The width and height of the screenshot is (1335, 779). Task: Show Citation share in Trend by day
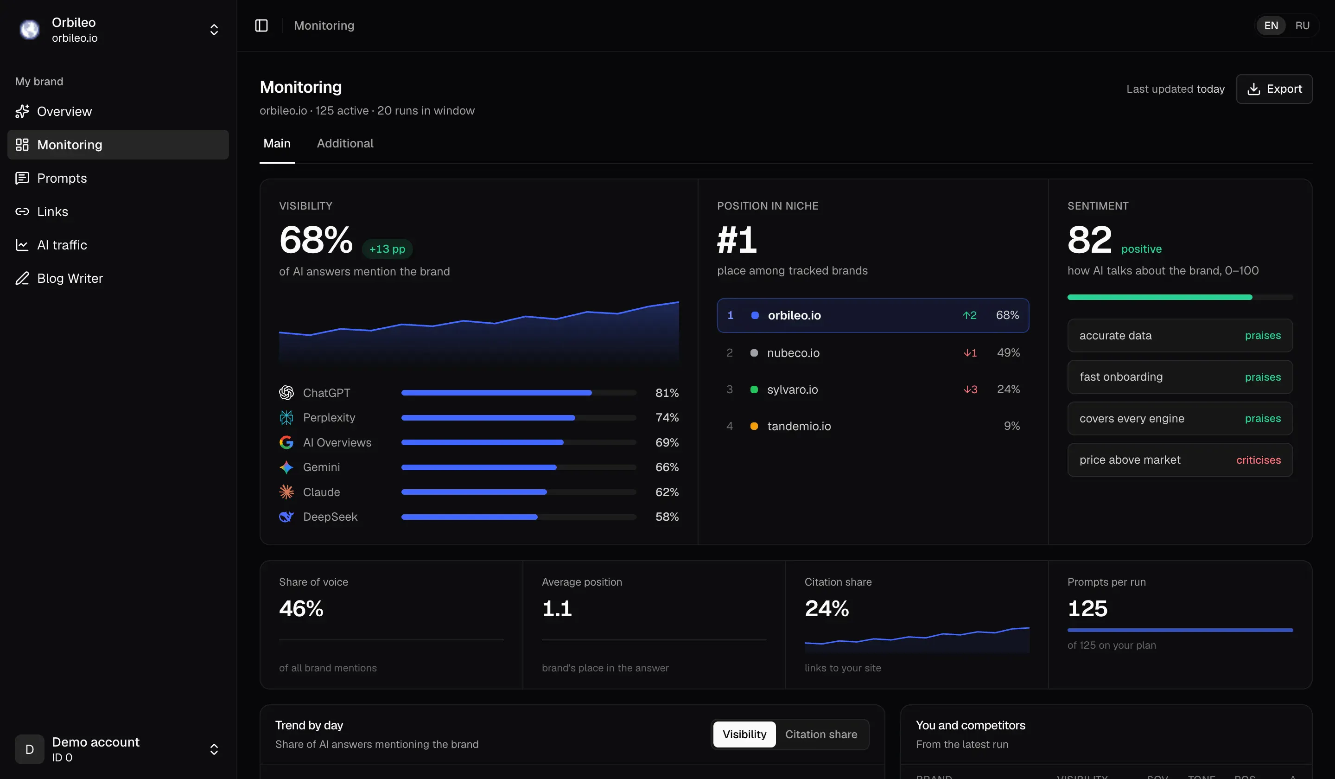(x=821, y=734)
